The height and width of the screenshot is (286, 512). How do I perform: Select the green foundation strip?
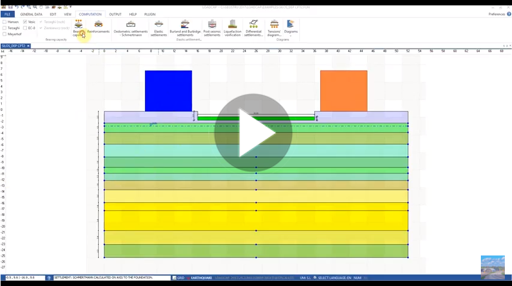pyautogui.click(x=256, y=118)
